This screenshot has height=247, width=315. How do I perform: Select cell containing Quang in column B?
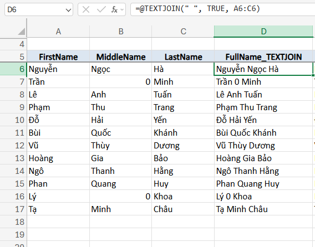point(121,184)
